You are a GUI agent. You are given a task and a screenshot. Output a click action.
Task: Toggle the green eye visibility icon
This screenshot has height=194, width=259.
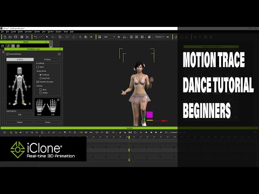(91, 37)
